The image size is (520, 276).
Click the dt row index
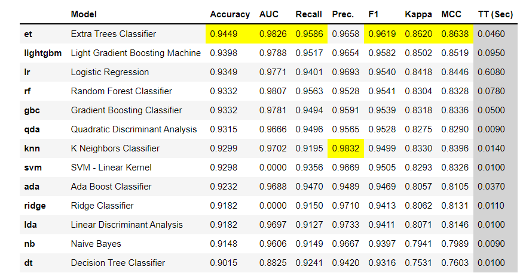click(x=28, y=263)
